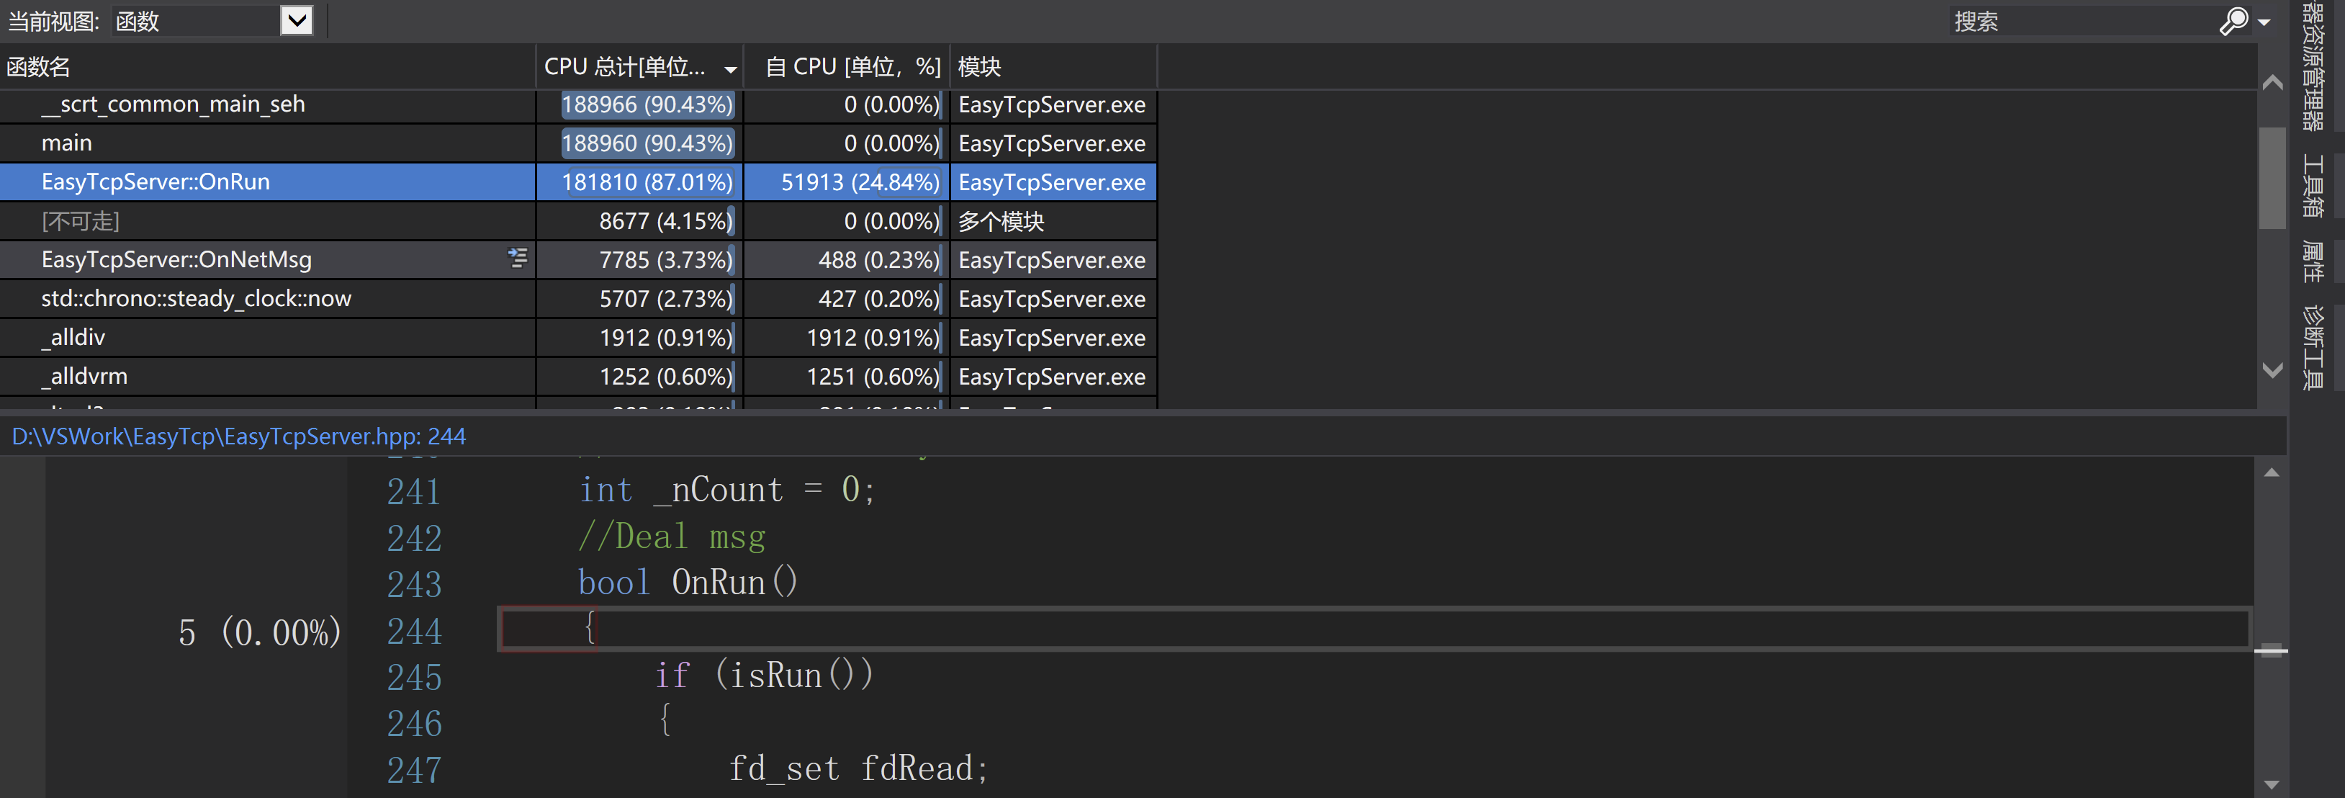Open the CPU 总计 column sort dropdown
The width and height of the screenshot is (2345, 798).
[729, 68]
